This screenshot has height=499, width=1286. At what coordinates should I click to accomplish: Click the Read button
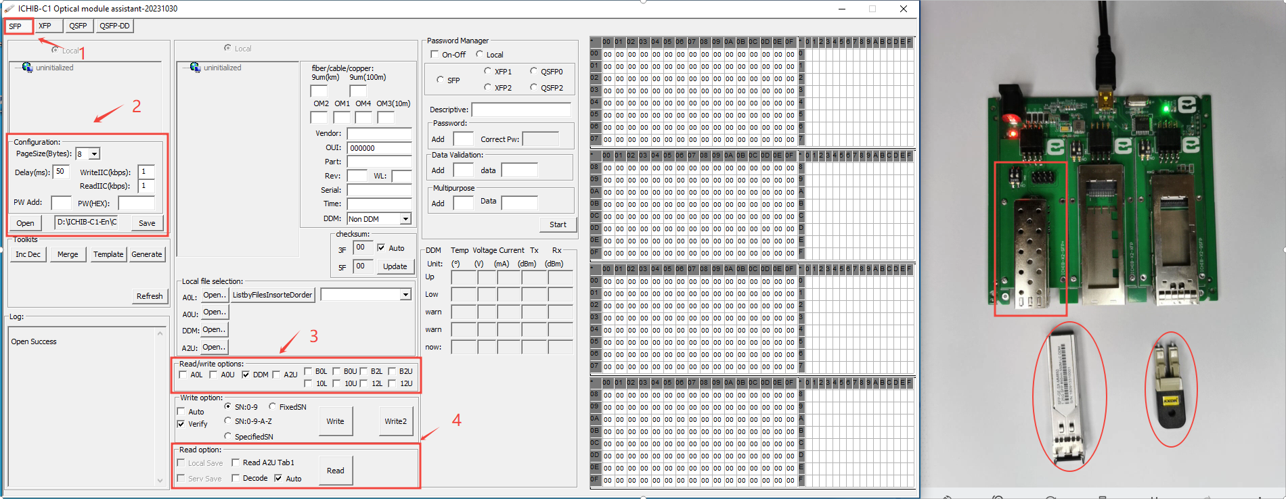tap(336, 471)
